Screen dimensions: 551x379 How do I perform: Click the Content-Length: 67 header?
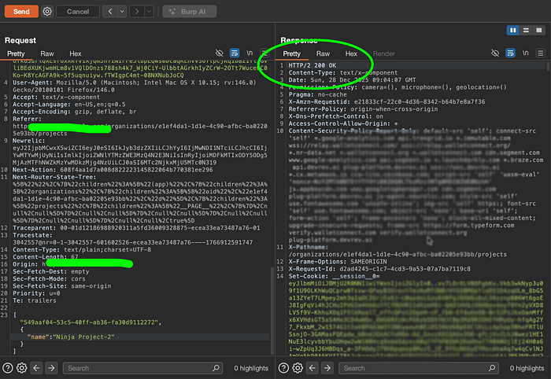point(46,257)
